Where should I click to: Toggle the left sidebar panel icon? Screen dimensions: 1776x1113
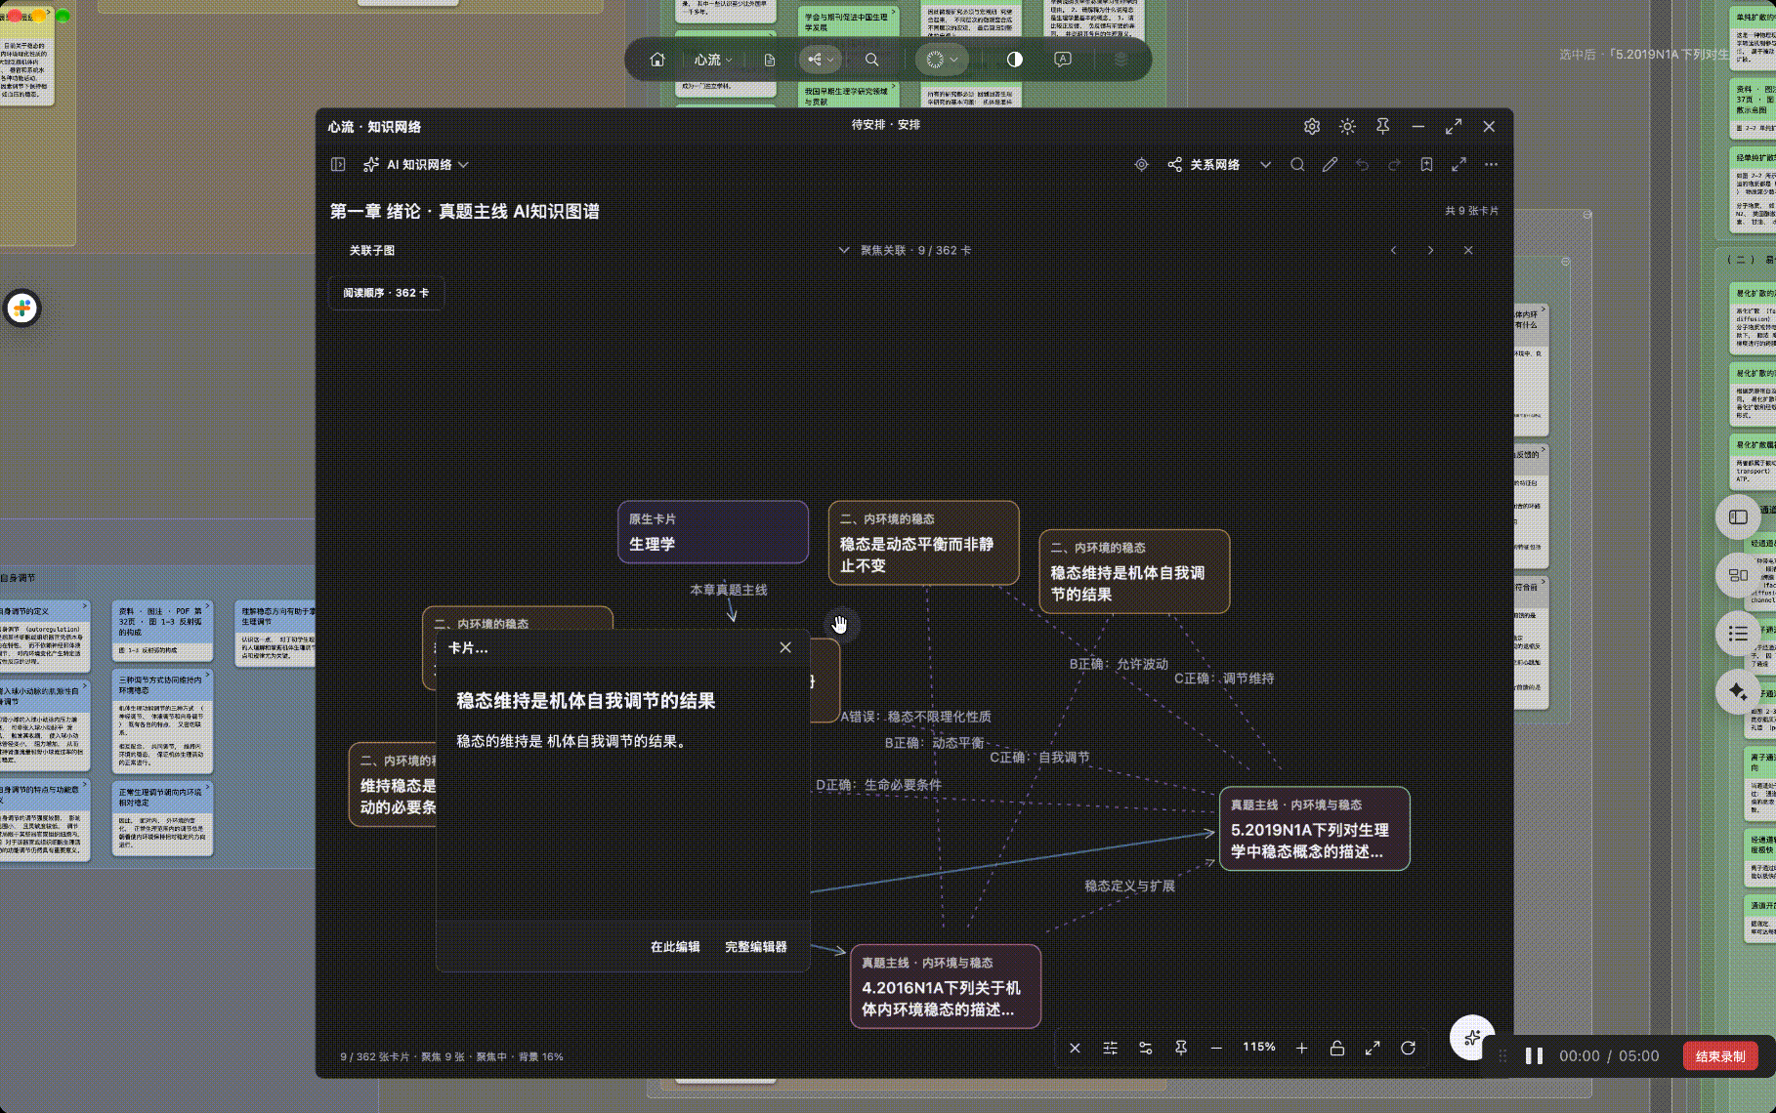(x=338, y=165)
